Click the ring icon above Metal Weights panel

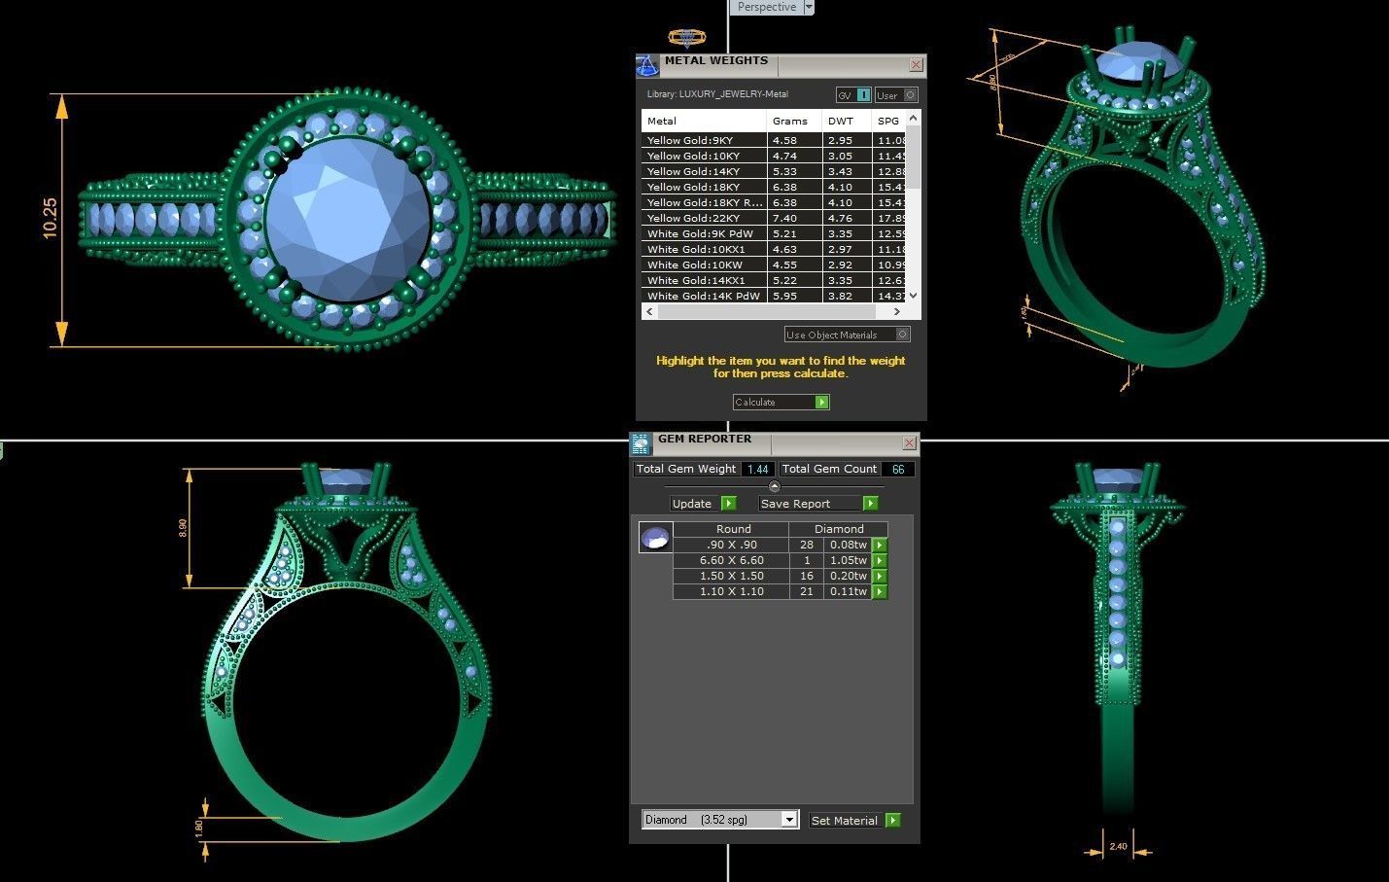point(687,38)
